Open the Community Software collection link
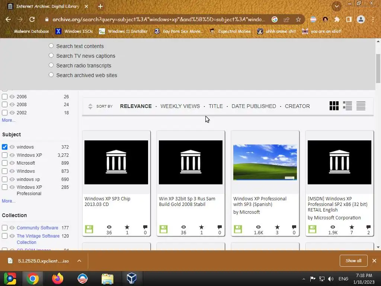 pos(38,228)
